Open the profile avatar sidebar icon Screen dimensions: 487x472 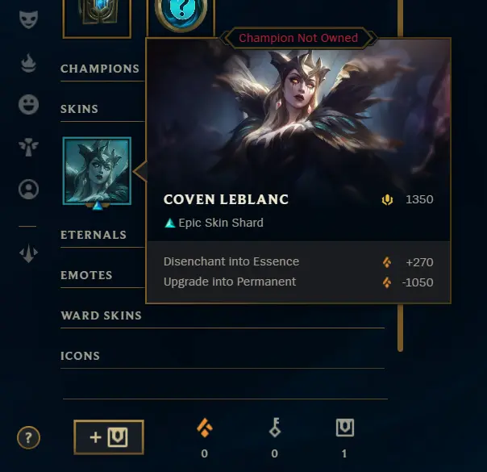tap(28, 189)
